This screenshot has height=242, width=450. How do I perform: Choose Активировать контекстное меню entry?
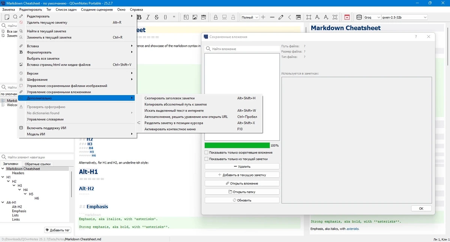199,129
